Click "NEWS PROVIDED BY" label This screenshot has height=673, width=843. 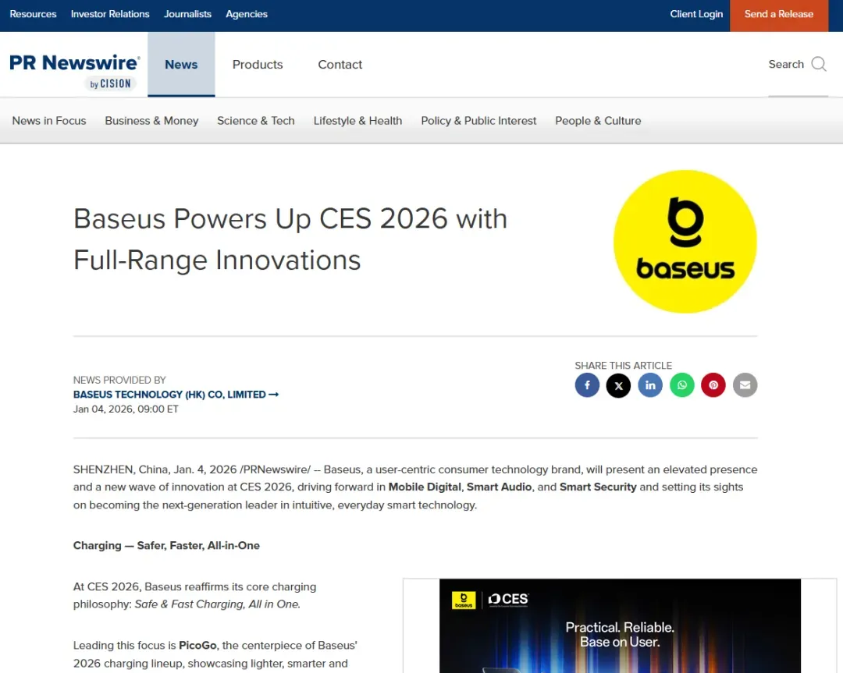119,381
